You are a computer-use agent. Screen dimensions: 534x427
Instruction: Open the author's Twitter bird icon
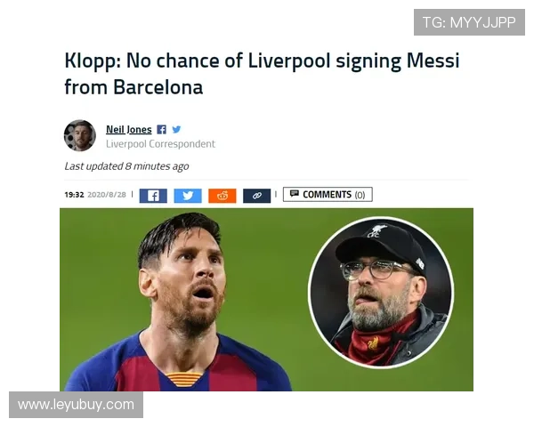176,129
